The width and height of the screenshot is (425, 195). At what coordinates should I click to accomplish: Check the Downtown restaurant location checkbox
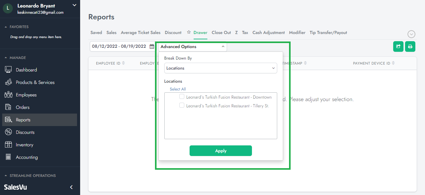click(182, 97)
